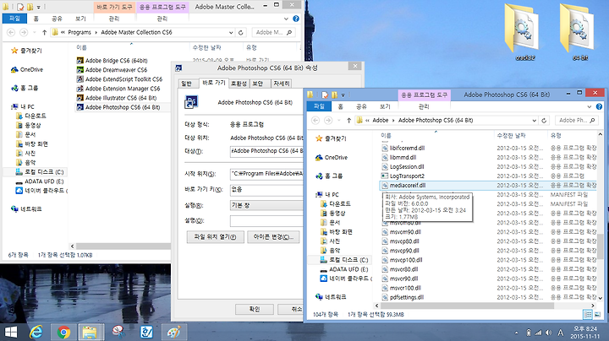Screen dimensions: 609x341
Task: Switch to the Security tab in properties dialog
Action: 258,84
